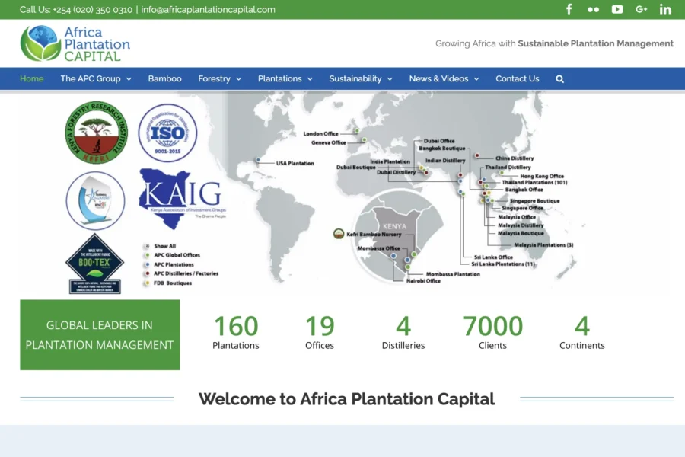Click the BOO-TEX fabric badge

click(x=95, y=264)
